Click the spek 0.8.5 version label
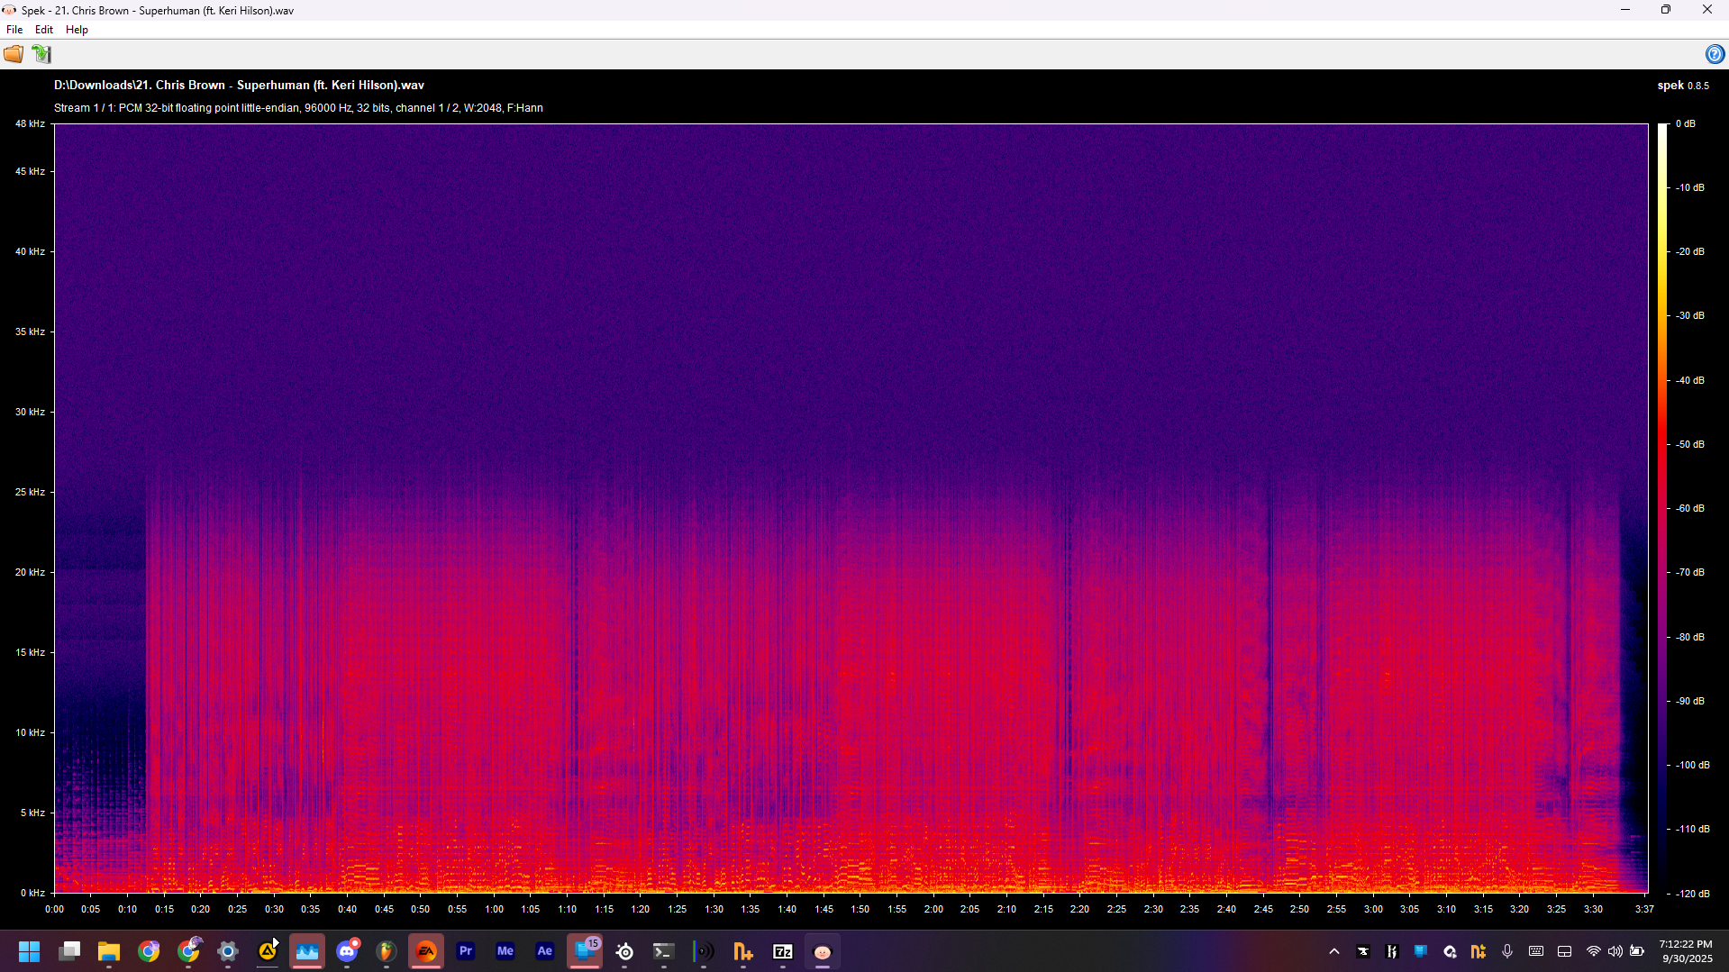1729x972 pixels. click(x=1683, y=86)
